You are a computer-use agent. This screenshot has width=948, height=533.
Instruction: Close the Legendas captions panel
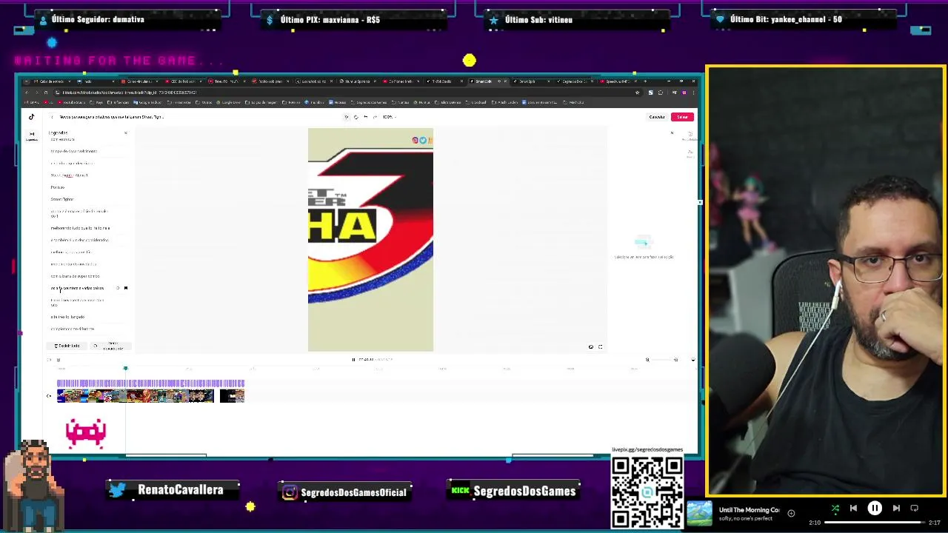[125, 133]
